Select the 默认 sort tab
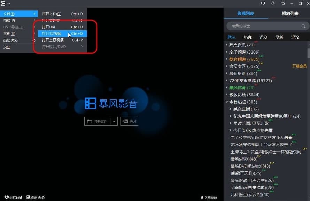Screen dimensions: 310x201 pyautogui.click(x=231, y=37)
